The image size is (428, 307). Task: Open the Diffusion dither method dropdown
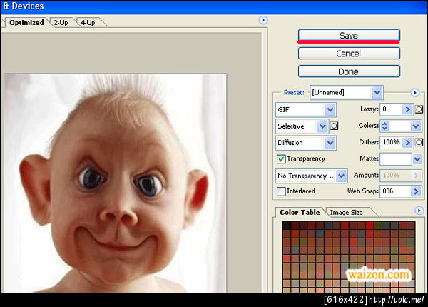(306, 143)
